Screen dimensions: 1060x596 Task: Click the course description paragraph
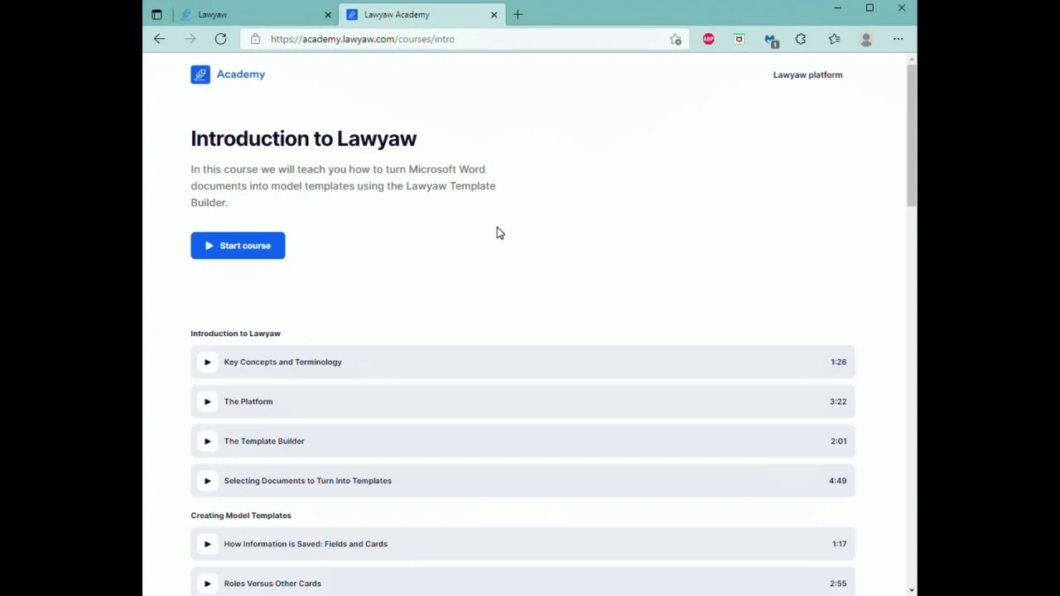tap(343, 185)
